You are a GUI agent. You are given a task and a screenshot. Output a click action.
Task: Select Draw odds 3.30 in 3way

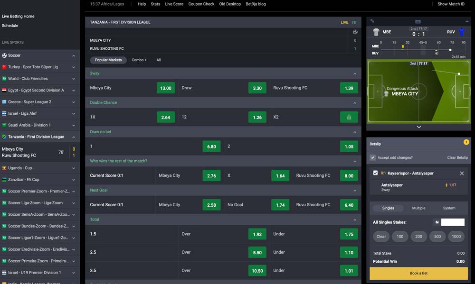pos(257,88)
